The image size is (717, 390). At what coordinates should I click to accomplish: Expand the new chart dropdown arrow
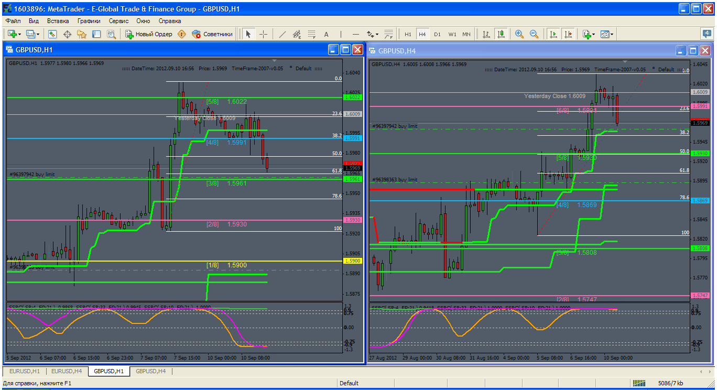click(20, 34)
